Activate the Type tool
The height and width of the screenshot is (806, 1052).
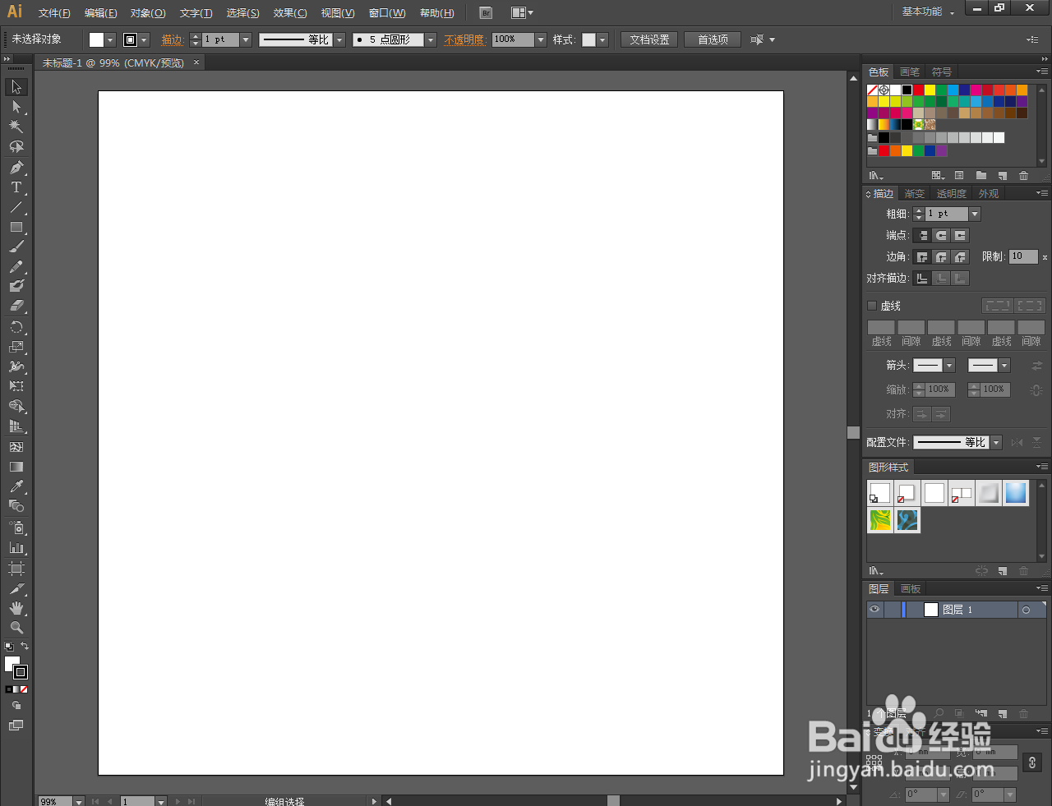point(16,187)
